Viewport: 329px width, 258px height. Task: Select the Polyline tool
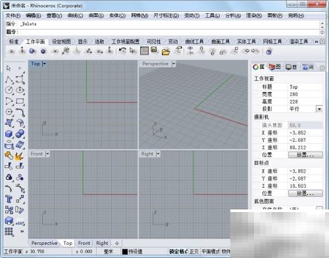(9, 79)
